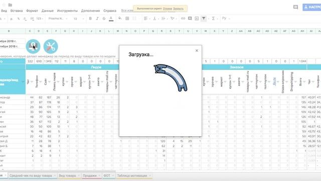The image size is (321, 181).
Task: Open the text rotation dropdown
Action: [174, 19]
